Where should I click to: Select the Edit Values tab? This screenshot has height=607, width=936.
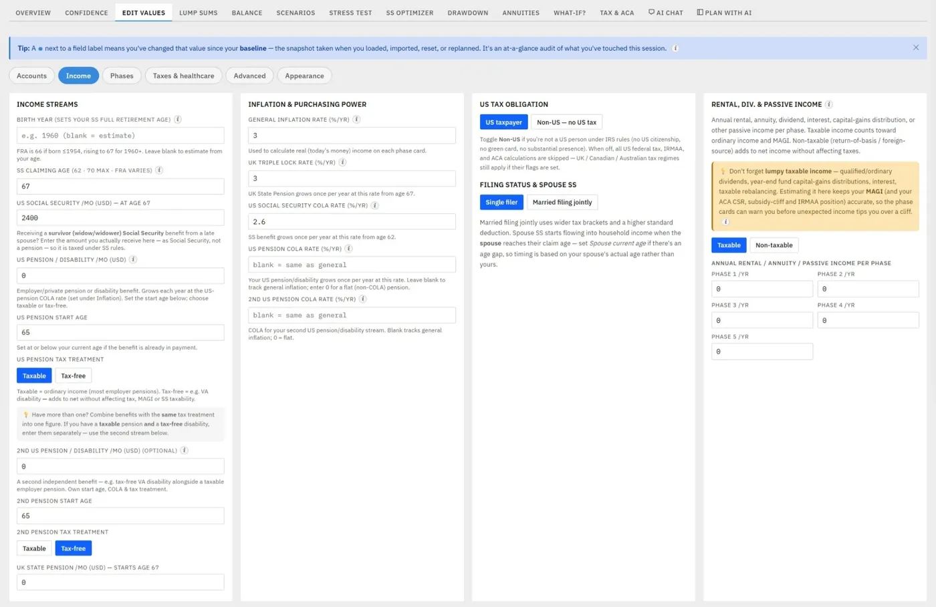coord(143,13)
